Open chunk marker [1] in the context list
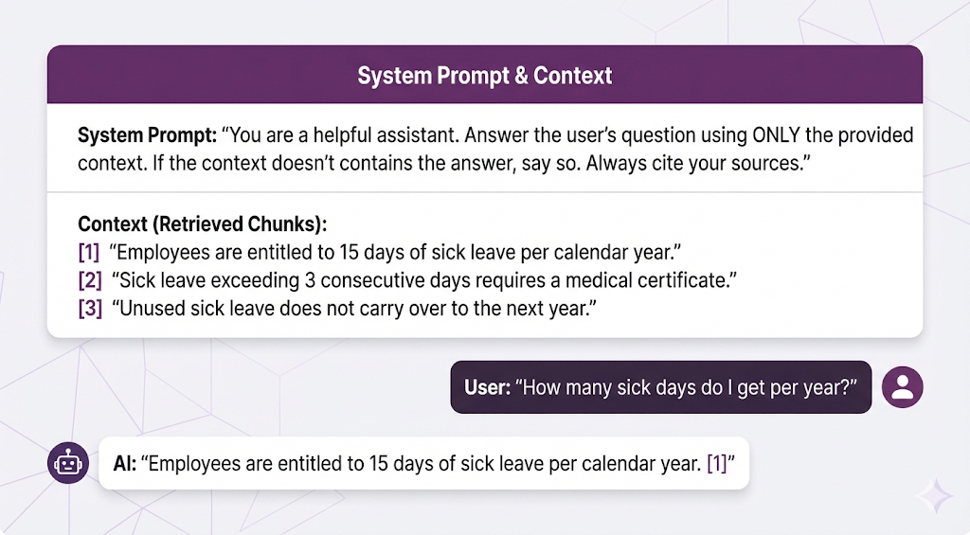Viewport: 970px width, 535px height. point(89,253)
